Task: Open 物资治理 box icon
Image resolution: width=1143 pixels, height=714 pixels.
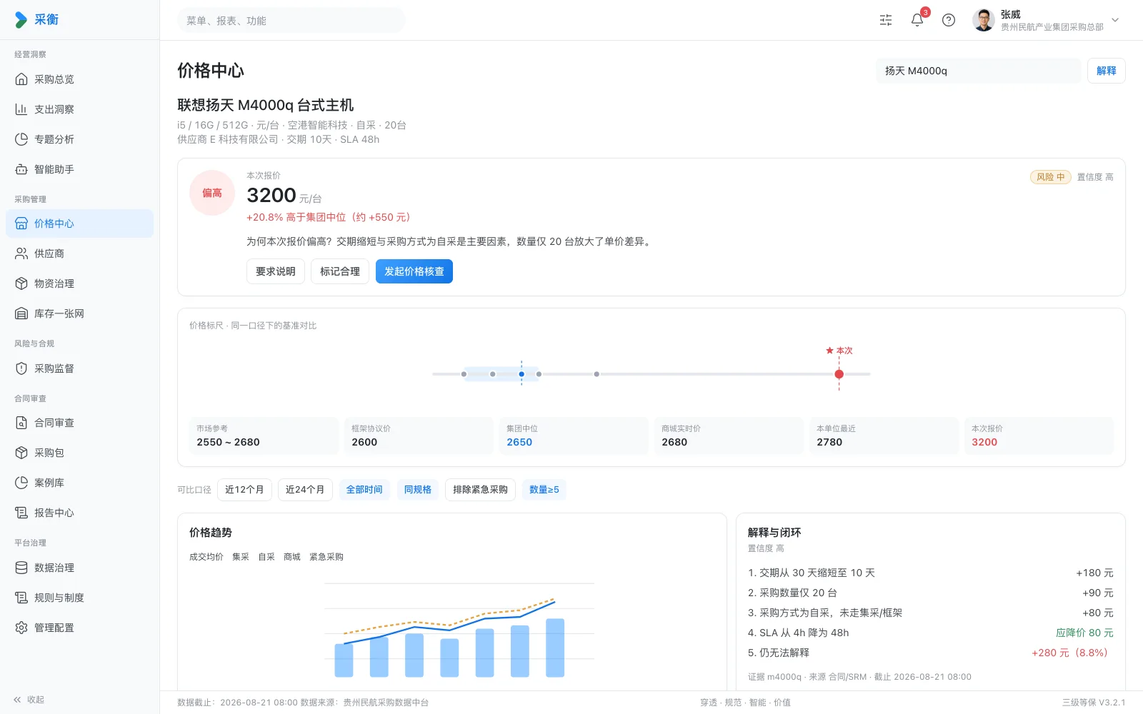Action: [x=21, y=283]
